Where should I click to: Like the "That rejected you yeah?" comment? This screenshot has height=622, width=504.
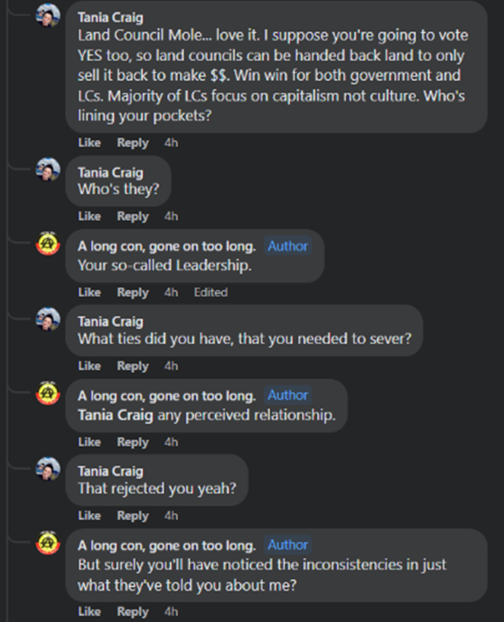[89, 515]
